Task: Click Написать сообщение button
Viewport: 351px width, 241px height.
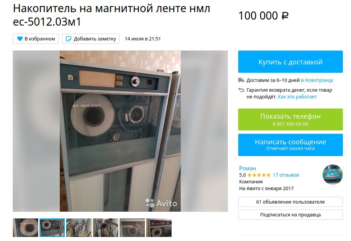Action: [x=290, y=145]
